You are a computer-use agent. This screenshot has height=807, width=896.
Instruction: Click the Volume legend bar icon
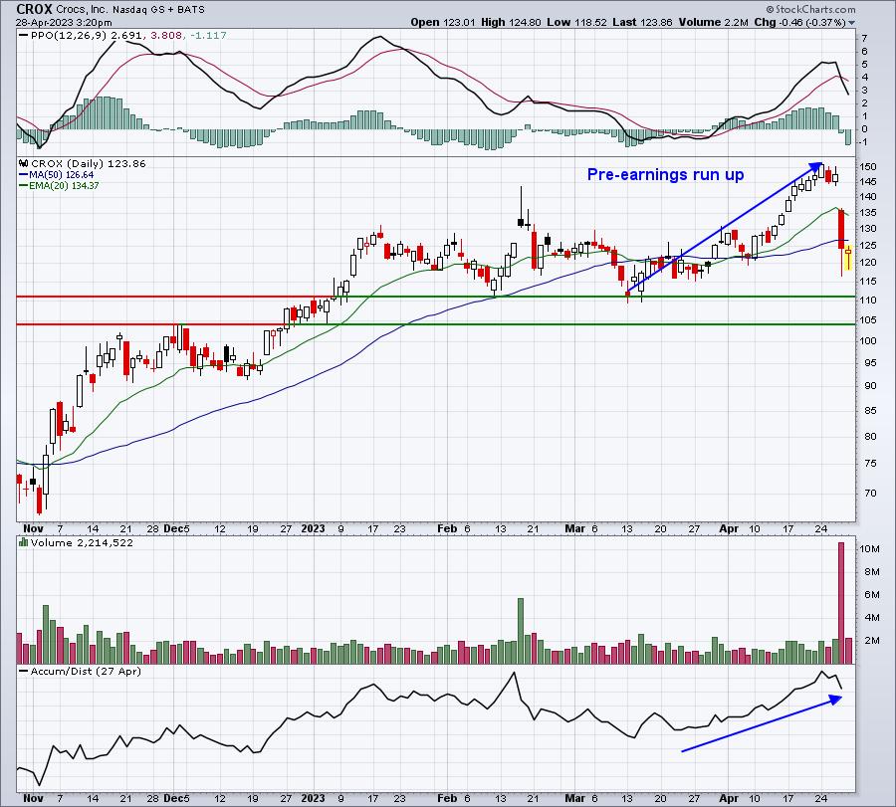24,542
